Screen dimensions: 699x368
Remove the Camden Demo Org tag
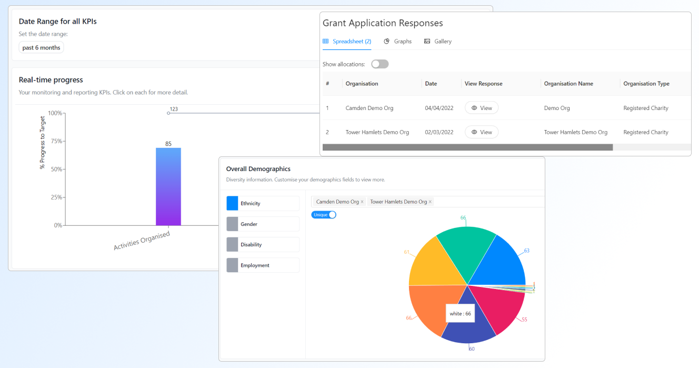click(x=362, y=202)
